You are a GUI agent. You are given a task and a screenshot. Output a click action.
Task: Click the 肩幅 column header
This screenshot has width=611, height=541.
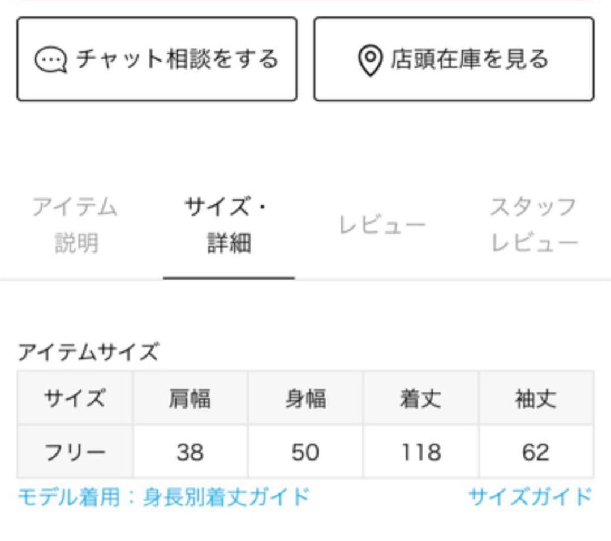point(190,399)
